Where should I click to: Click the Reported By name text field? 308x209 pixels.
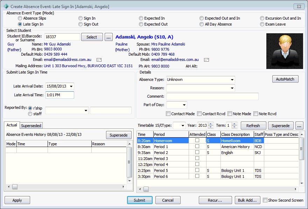click(111, 111)
